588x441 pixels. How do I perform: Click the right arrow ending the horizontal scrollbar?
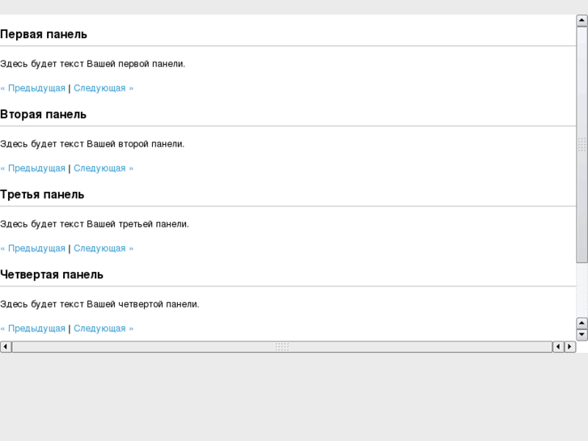point(569,347)
